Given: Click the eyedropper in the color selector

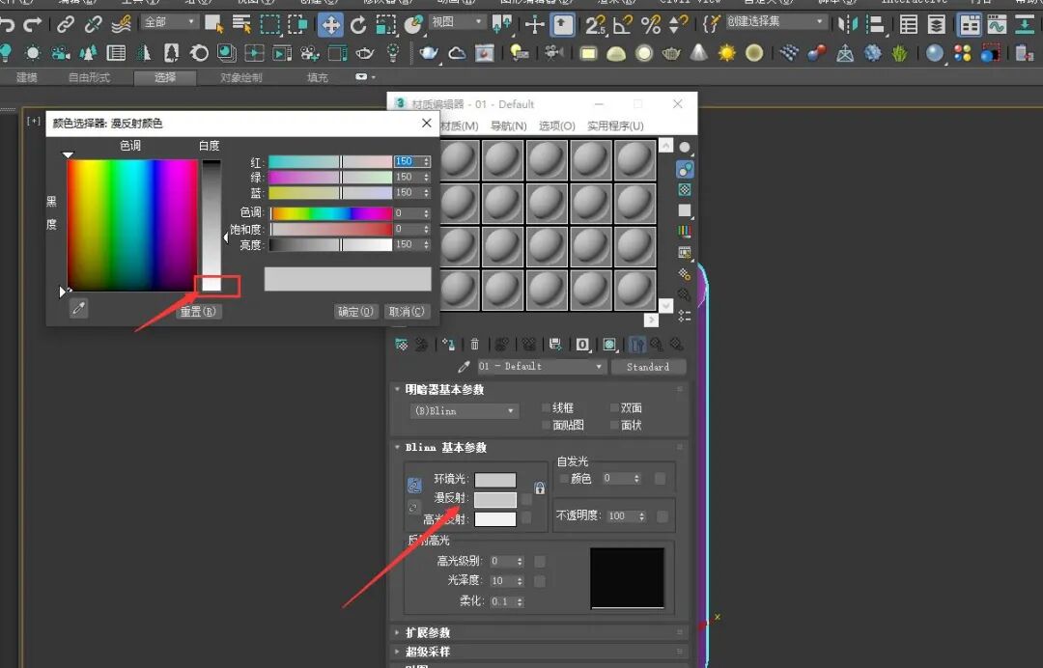Looking at the screenshot, I should [78, 308].
